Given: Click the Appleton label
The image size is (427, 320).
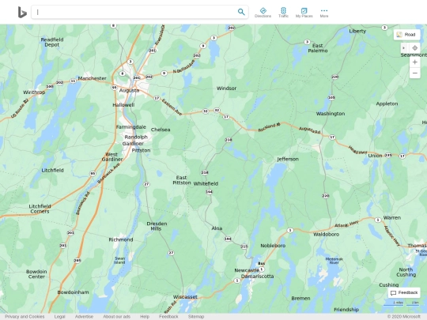Looking at the screenshot, I should [x=387, y=104].
